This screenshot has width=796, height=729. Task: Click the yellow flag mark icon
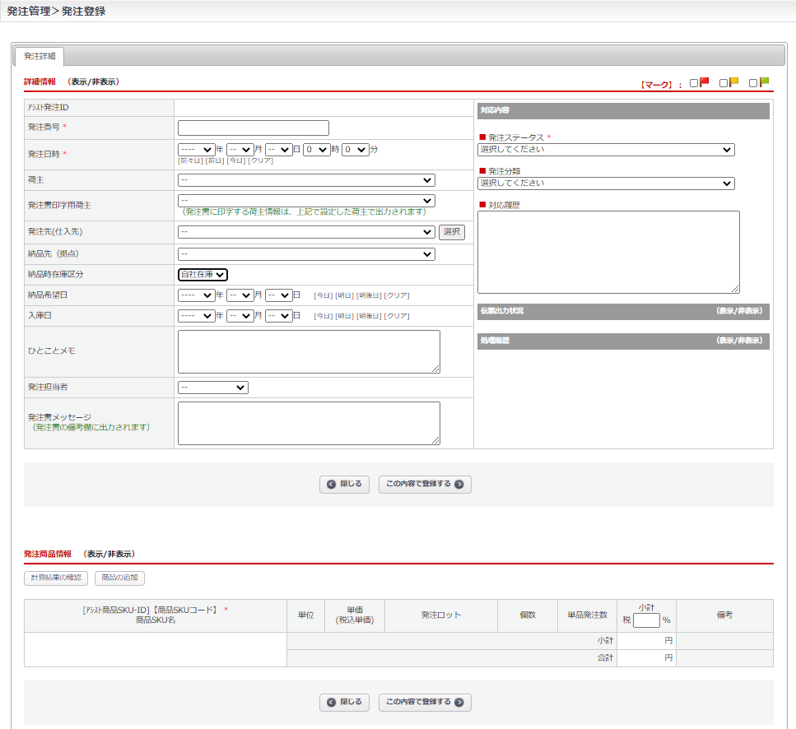tap(733, 82)
